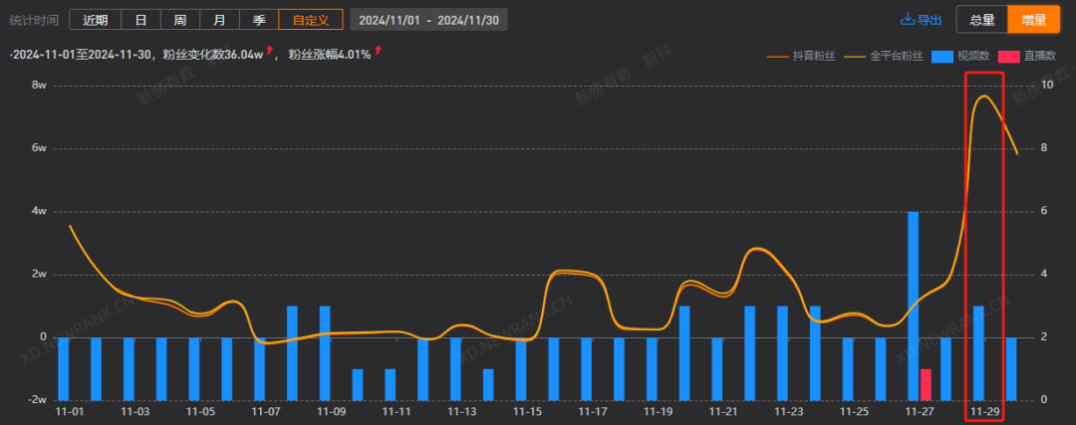The width and height of the screenshot is (1076, 425).
Task: Click the curve peak above 11-29
Action: (984, 96)
